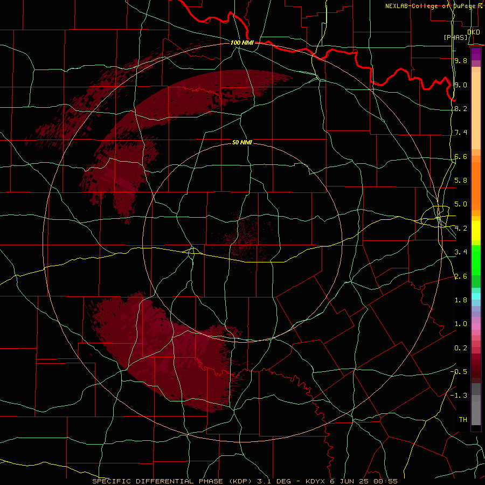The height and width of the screenshot is (485, 485).
Task: Click the bright green segment of the color bar
Action: 476,260
